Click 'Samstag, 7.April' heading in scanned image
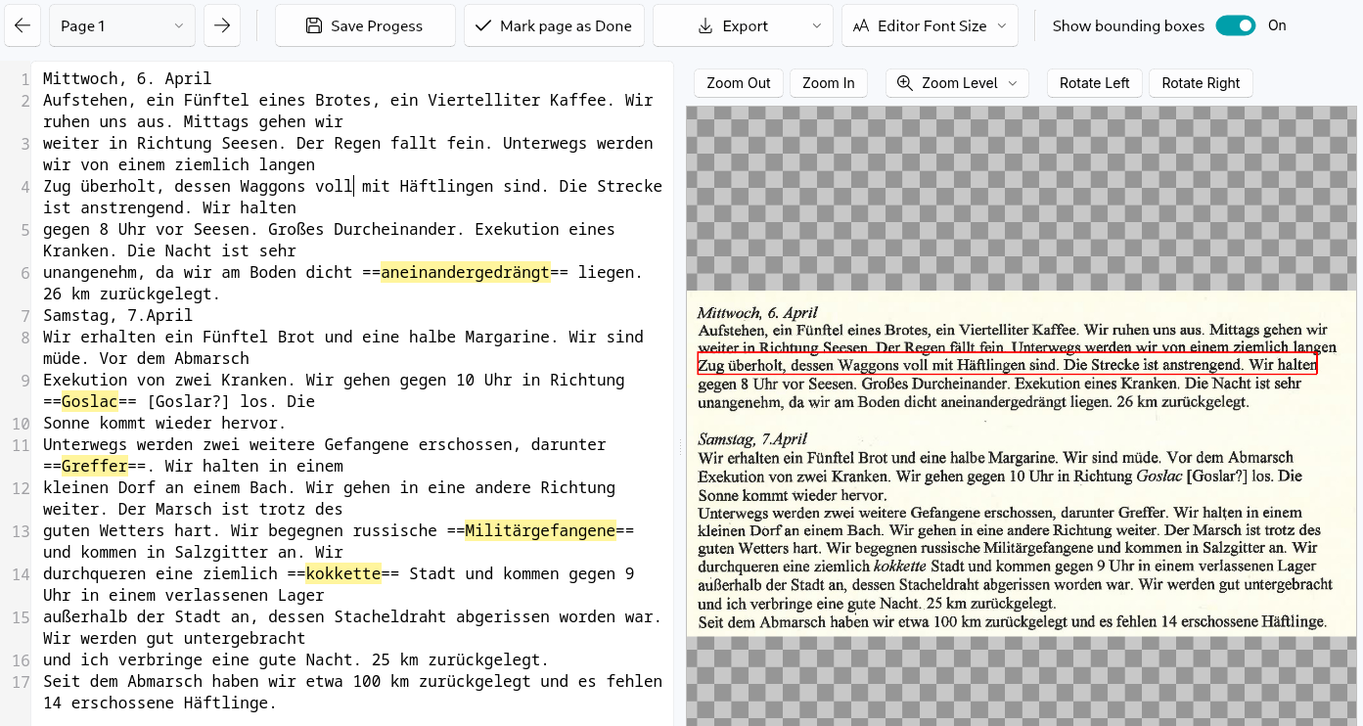The height and width of the screenshot is (726, 1363). [x=752, y=438]
